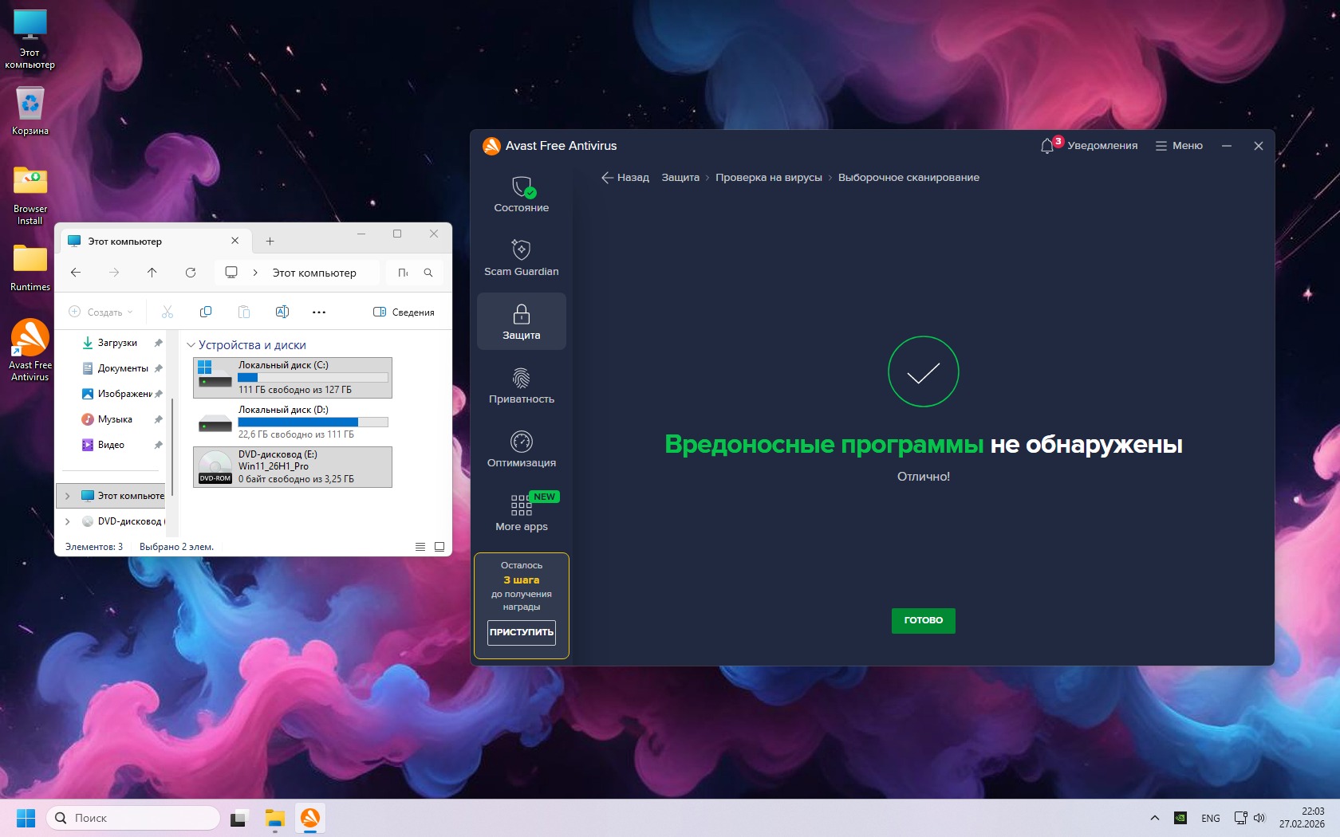1340x837 pixels.
Task: Open the three-dots more options in Explorer
Action: coord(319,312)
